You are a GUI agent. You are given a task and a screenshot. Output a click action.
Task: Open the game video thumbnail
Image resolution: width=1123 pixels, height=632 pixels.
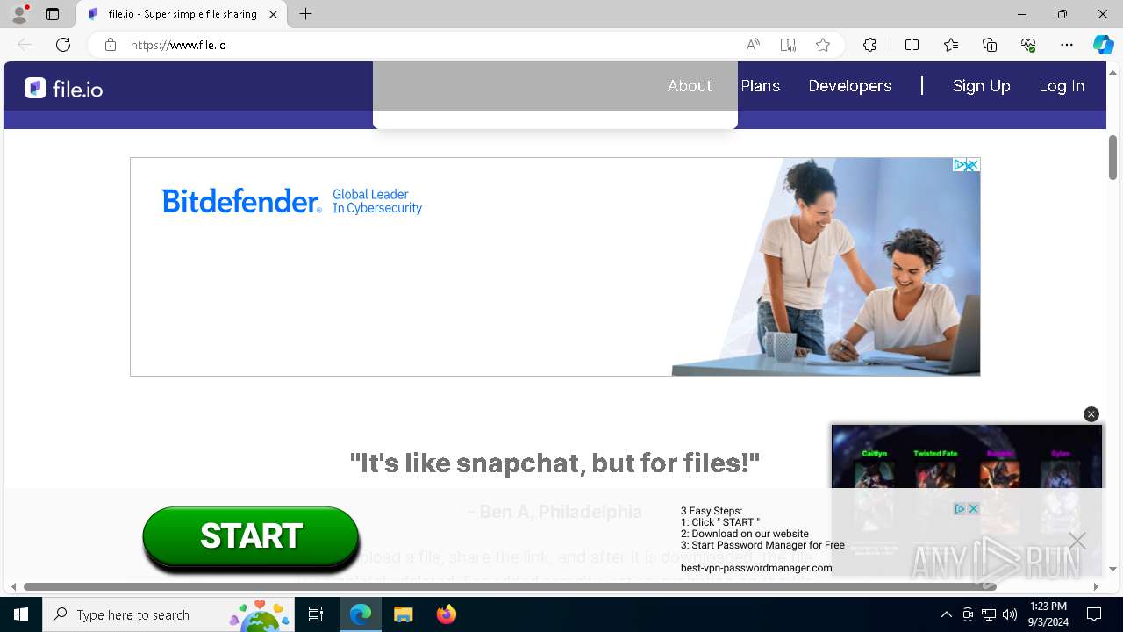[967, 456]
